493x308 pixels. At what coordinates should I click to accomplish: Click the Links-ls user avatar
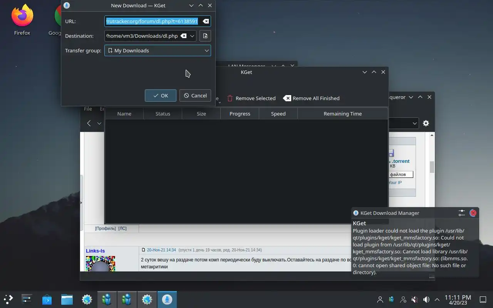pos(100,264)
